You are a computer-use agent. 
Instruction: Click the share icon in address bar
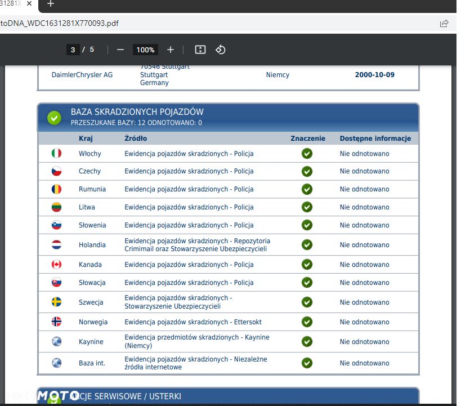coord(444,23)
